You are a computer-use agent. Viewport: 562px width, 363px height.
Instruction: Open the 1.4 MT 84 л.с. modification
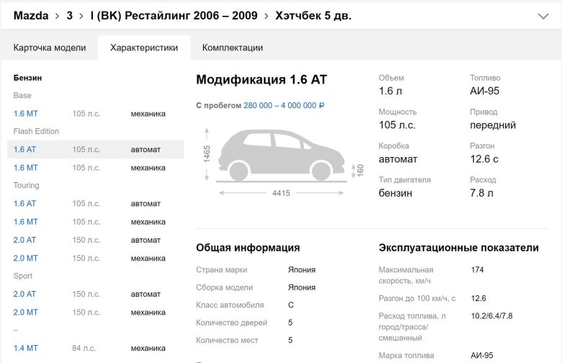(x=25, y=348)
